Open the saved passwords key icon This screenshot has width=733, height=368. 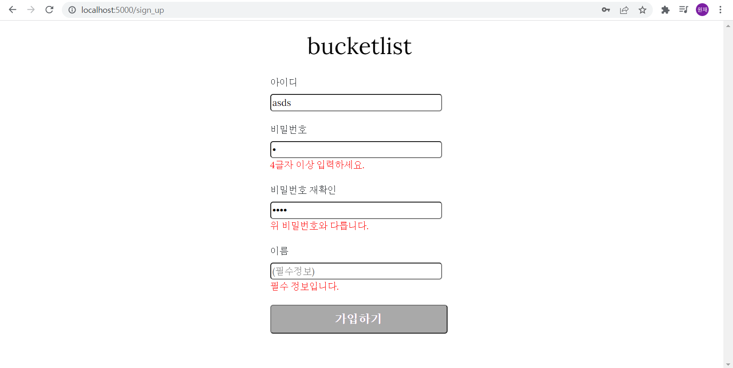click(606, 10)
